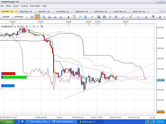This screenshot has width=166, height=124.
Task: Select the yellow ruler measure tool
Action: click(92, 17)
